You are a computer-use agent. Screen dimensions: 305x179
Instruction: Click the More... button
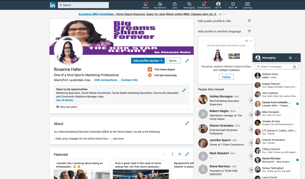(174, 61)
